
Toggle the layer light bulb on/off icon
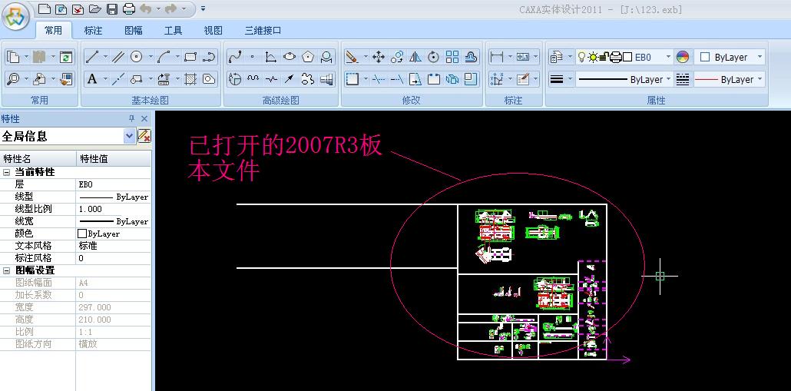pyautogui.click(x=581, y=57)
